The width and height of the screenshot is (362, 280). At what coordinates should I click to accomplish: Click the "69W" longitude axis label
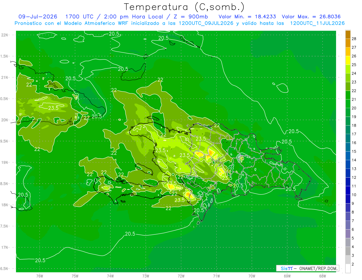coord(287,276)
